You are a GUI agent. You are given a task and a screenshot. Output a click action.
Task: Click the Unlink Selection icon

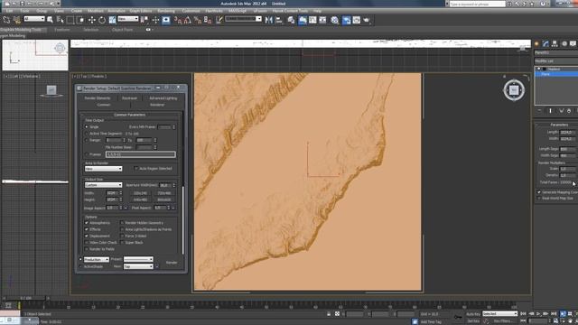point(16,20)
